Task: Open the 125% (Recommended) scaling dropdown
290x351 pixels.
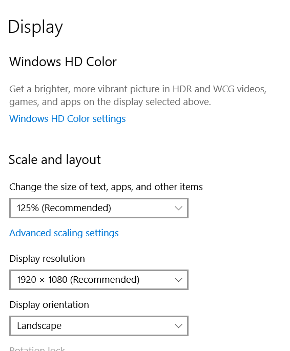Action: [x=99, y=208]
